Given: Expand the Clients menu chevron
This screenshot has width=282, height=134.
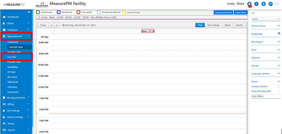Looking at the screenshot, I should [x=29, y=23].
